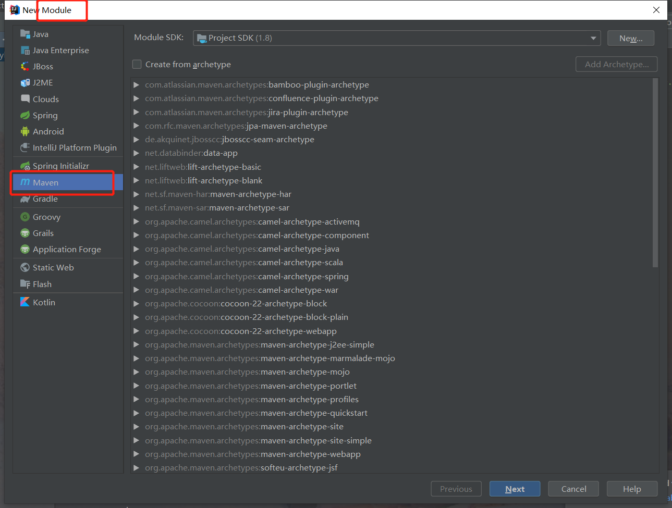Select Spring Initializr in the sidebar

pyautogui.click(x=68, y=166)
